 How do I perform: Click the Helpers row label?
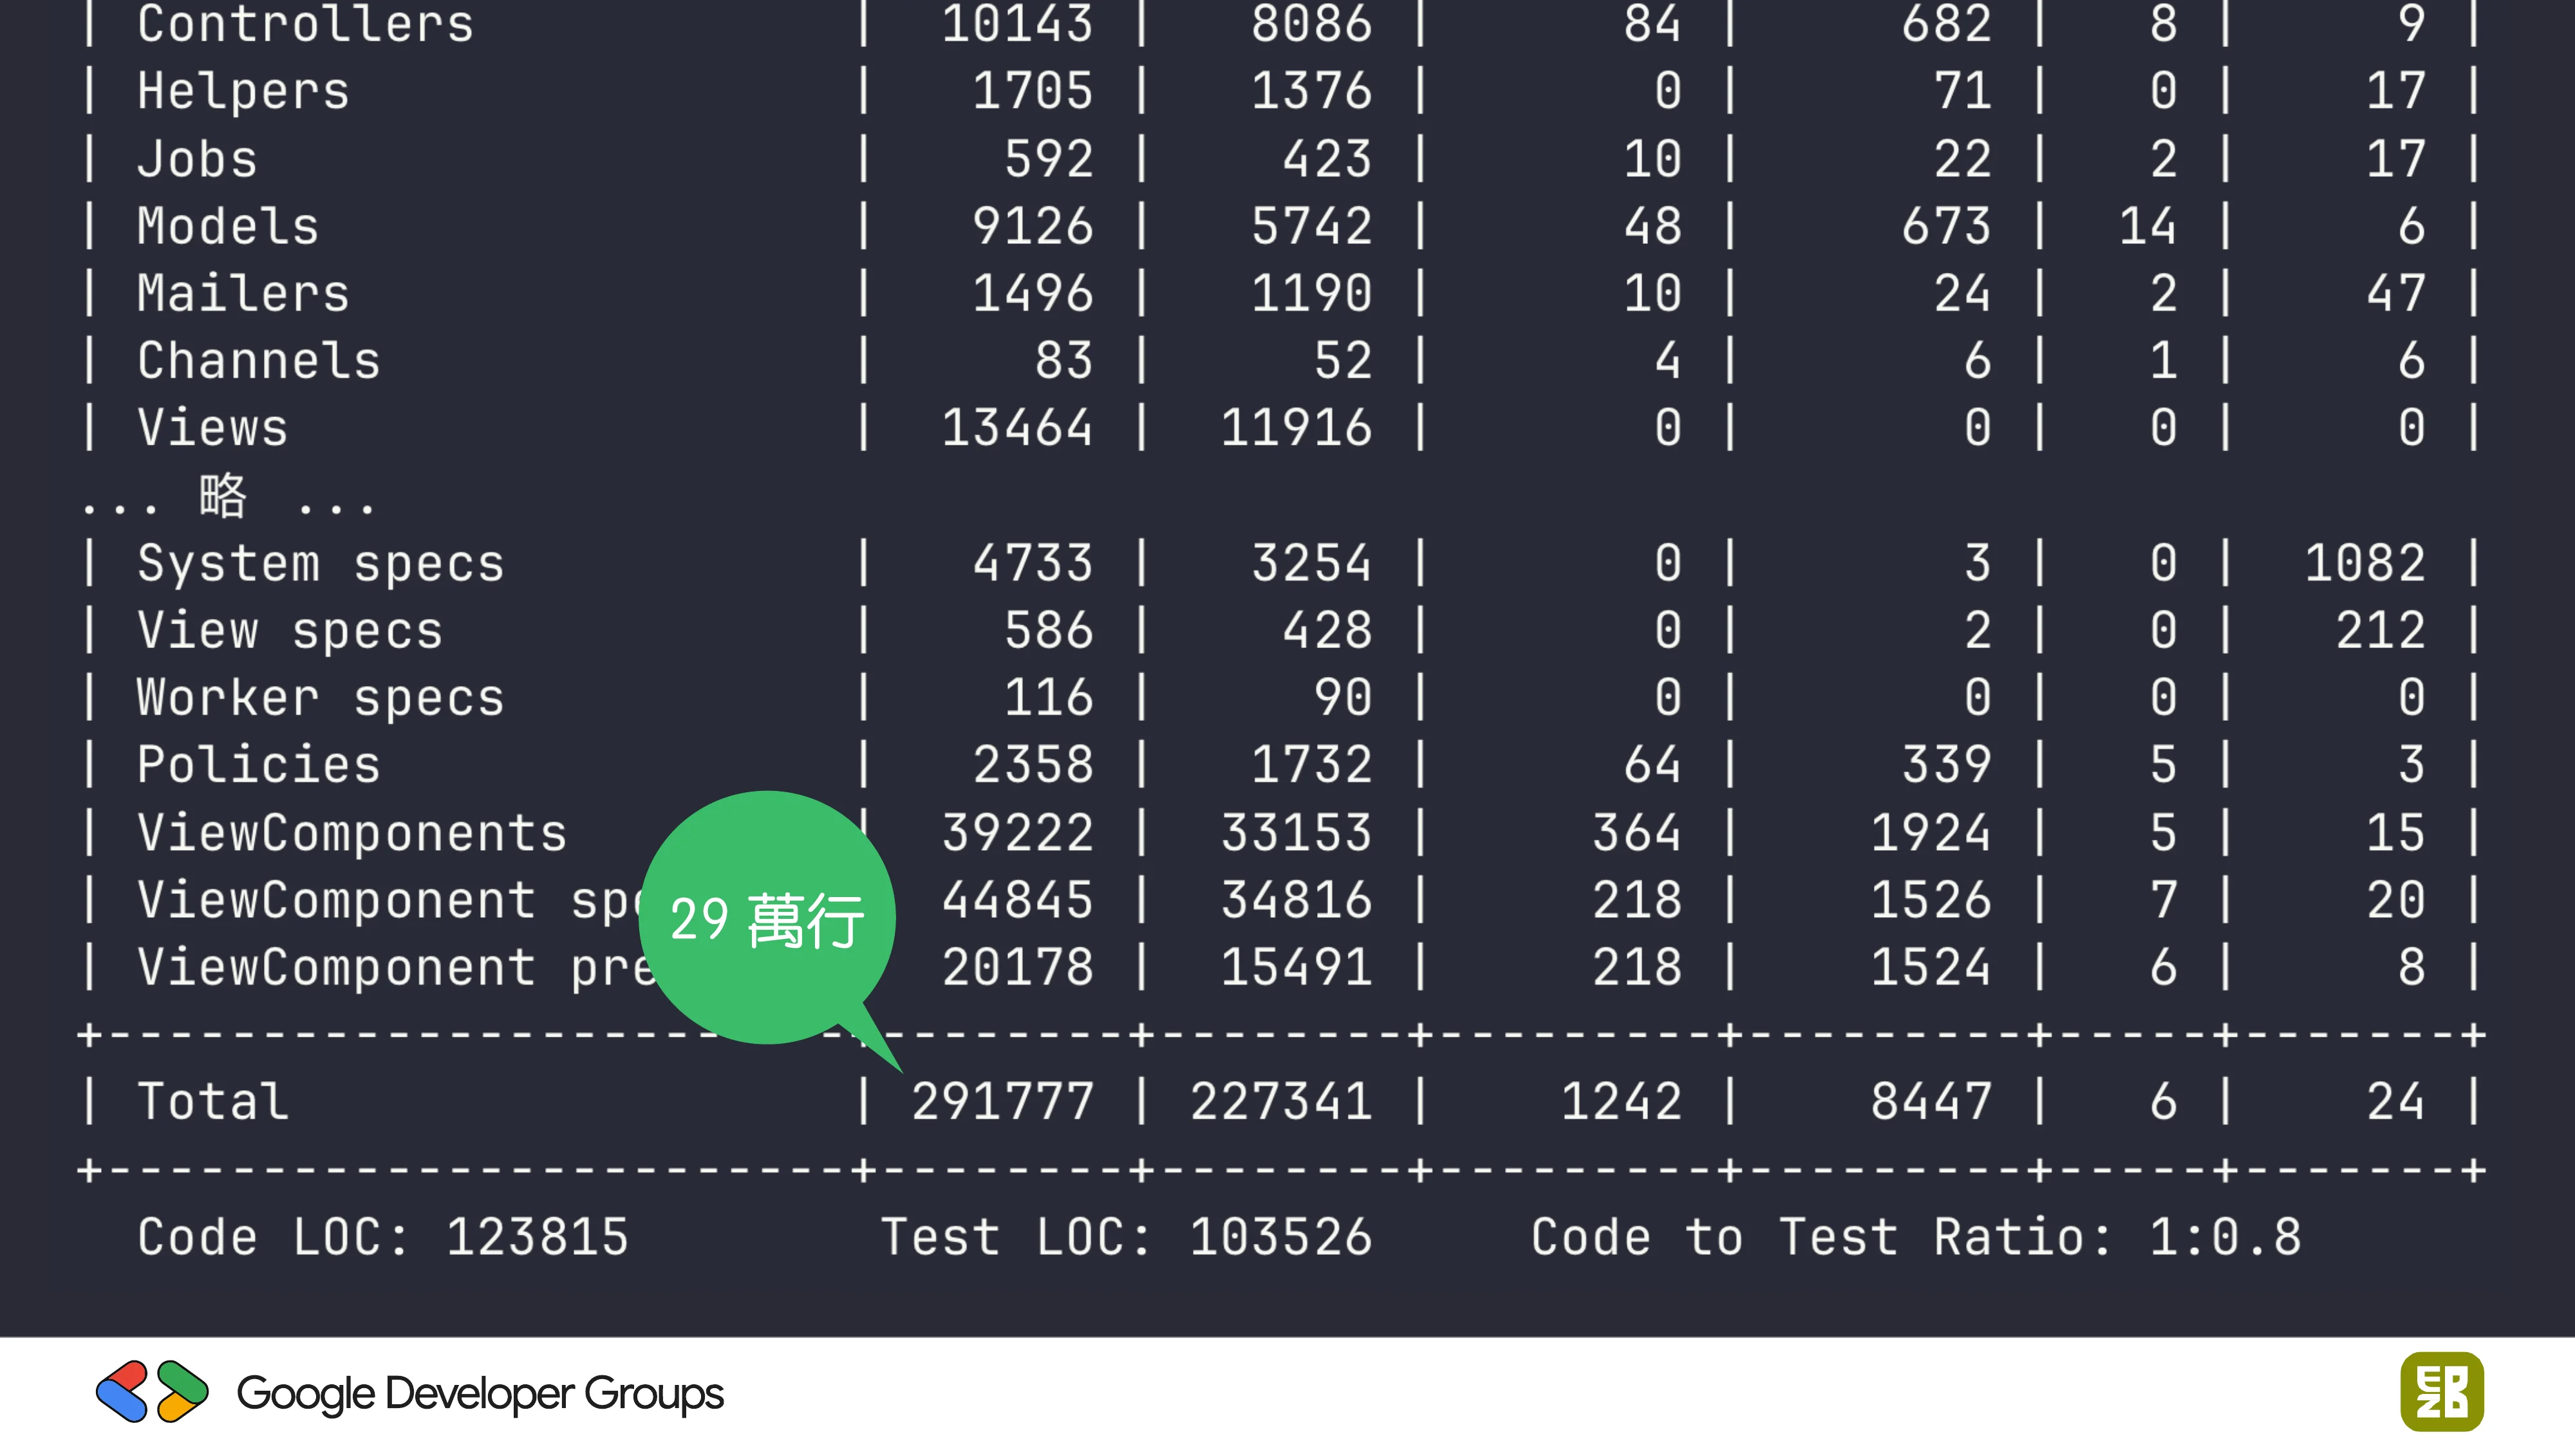243,91
